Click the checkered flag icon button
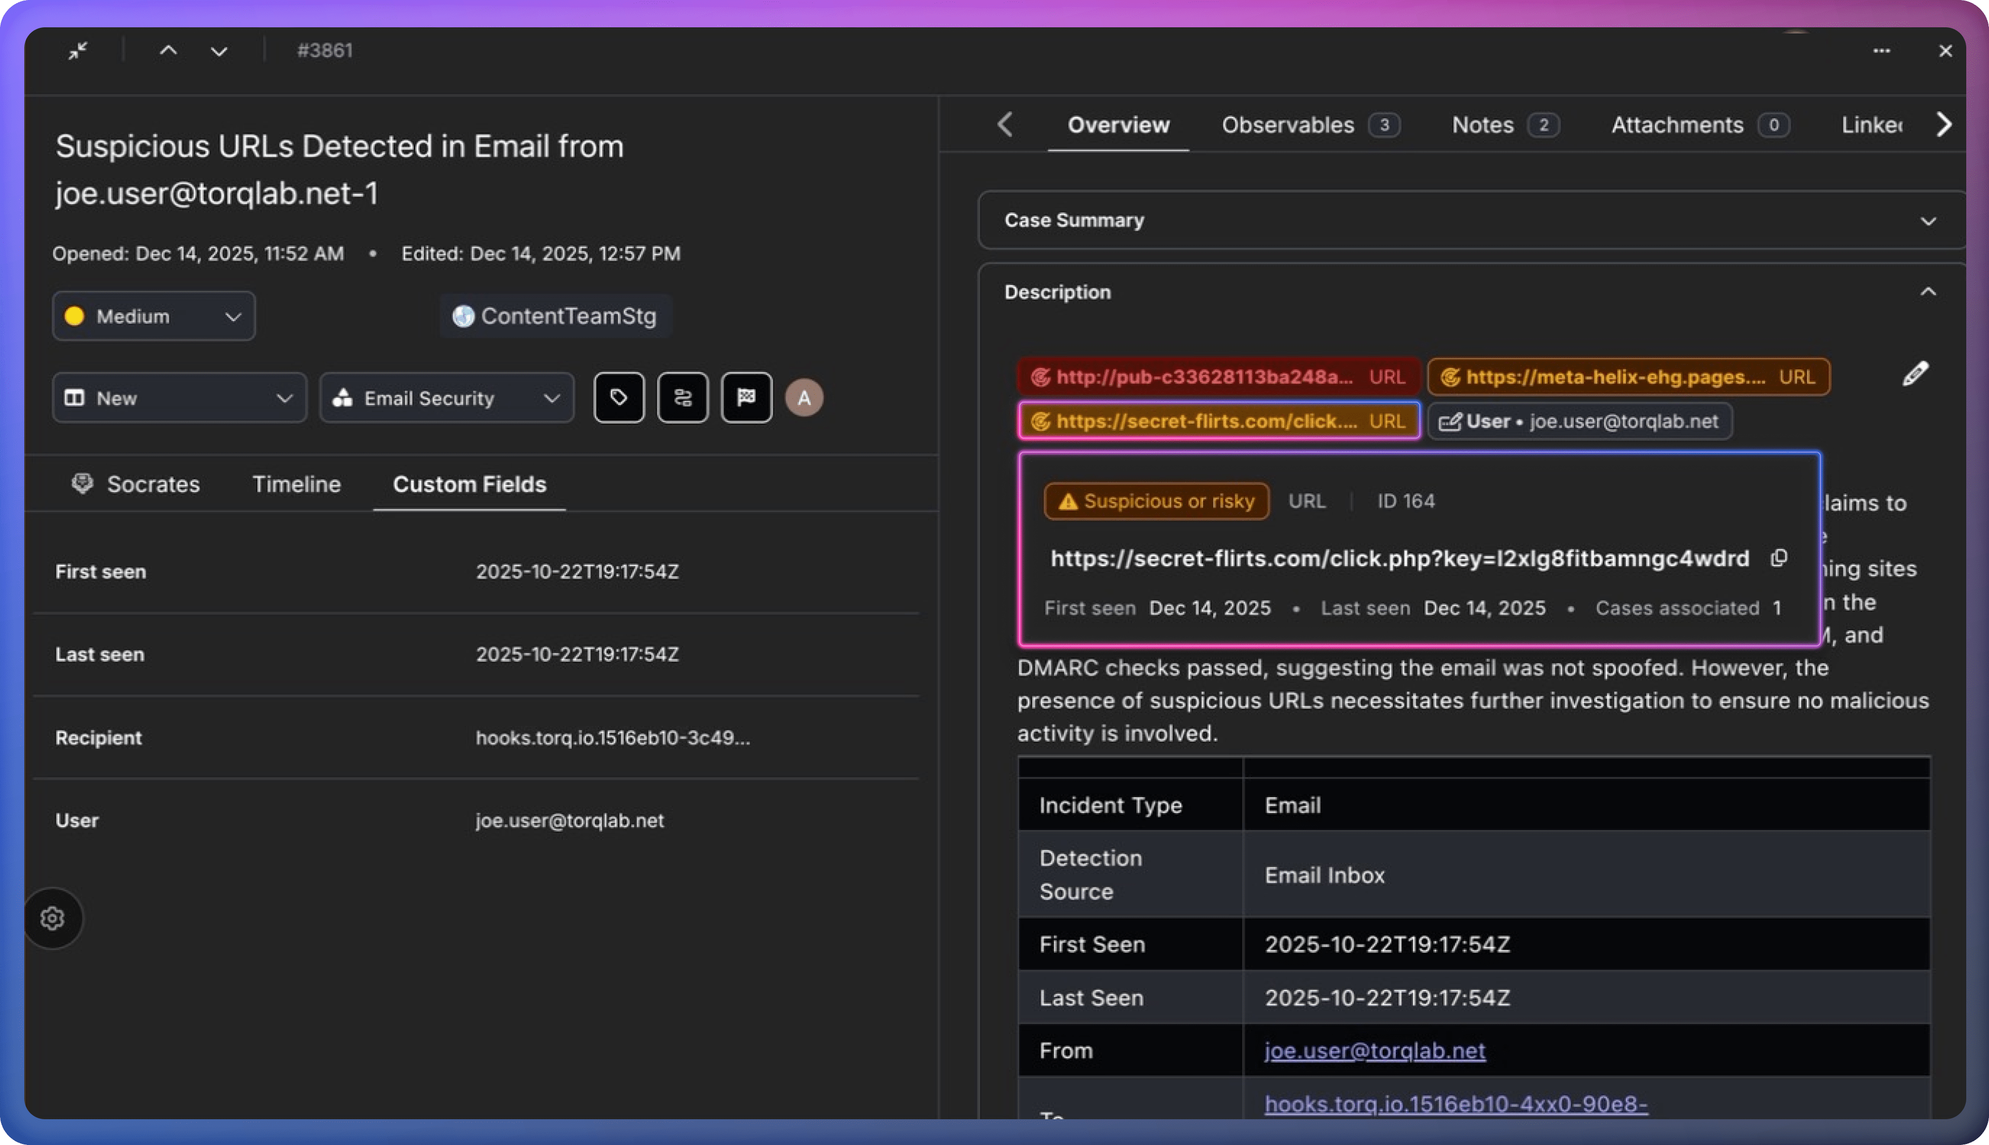 click(746, 398)
